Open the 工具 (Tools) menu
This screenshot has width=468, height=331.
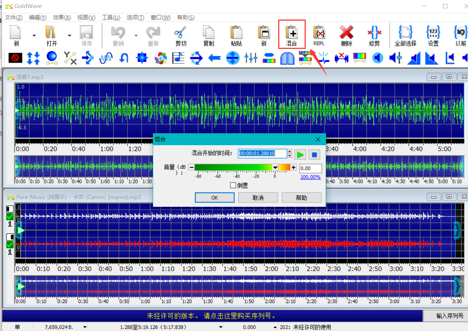(111, 17)
